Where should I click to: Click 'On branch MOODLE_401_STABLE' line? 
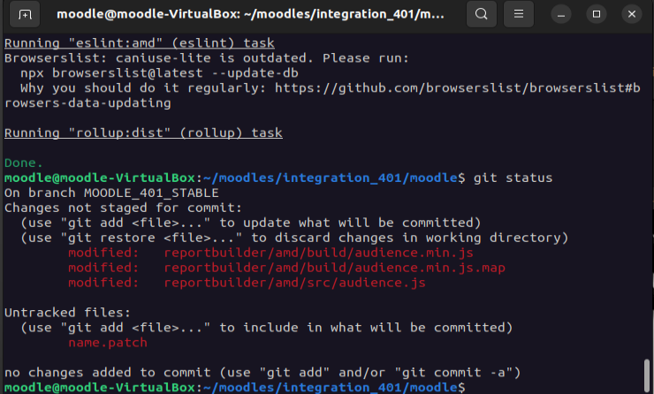pyautogui.click(x=111, y=193)
